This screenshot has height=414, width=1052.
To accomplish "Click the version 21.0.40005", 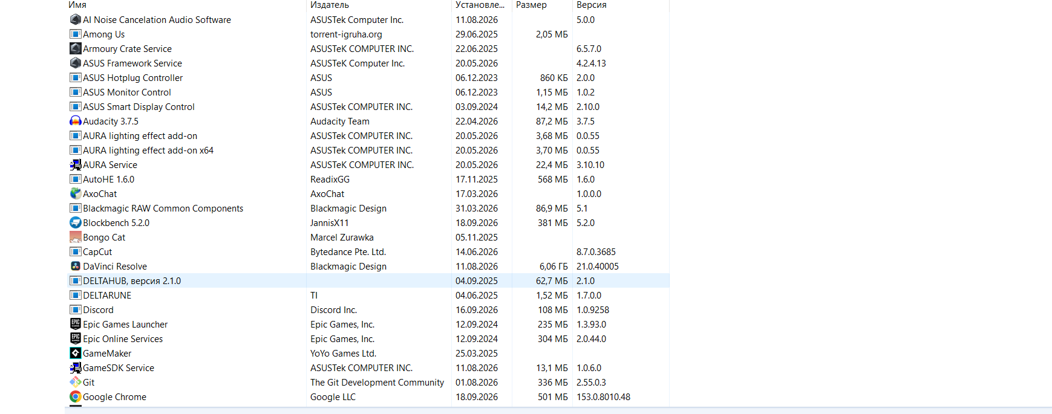I will click(x=598, y=266).
